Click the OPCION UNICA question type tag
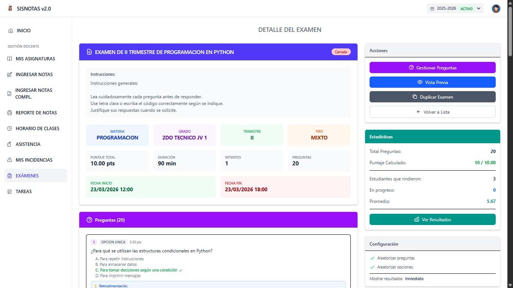513x288 pixels. (x=113, y=242)
